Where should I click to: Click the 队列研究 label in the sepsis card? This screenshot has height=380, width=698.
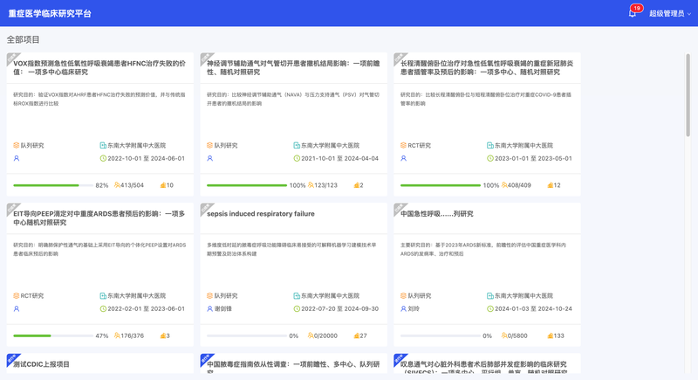(226, 295)
